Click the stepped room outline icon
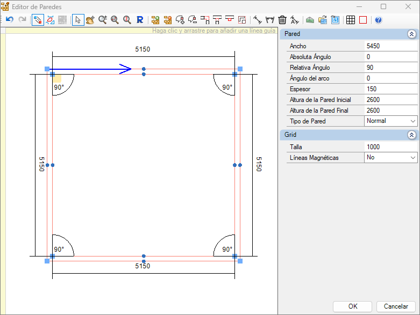420x315 pixels. [x=242, y=20]
